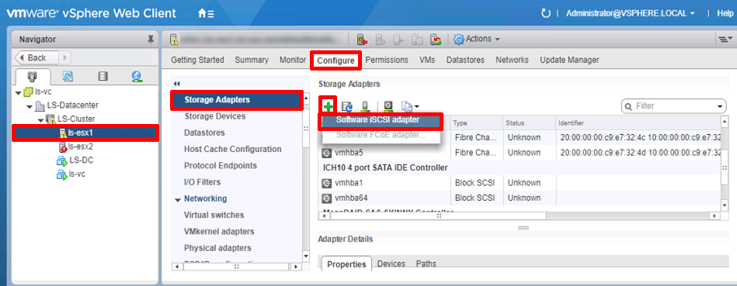Collapse the LS-Datacenter tree node
The image size is (737, 286).
(x=30, y=106)
